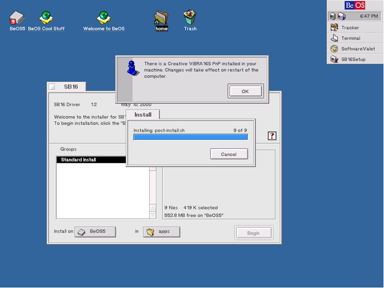Image resolution: width=384 pixels, height=288 pixels.
Task: Click the '9 files 419 K selected' text
Action: point(191,208)
